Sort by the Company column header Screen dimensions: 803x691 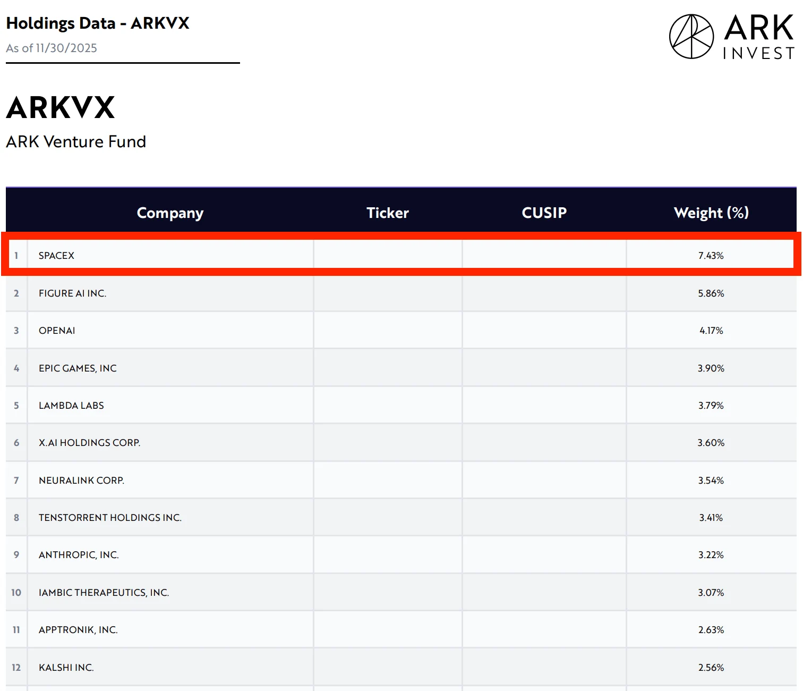[169, 213]
